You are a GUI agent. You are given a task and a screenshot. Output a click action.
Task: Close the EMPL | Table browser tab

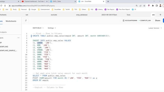coord(75,2)
